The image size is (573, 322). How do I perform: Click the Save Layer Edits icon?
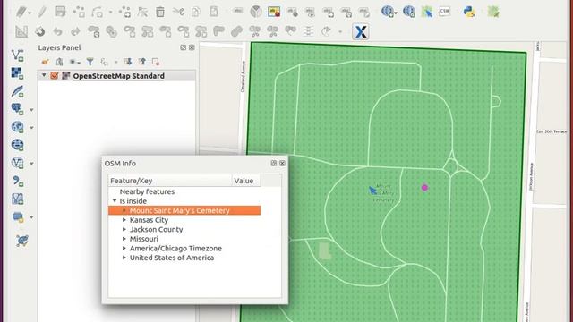[60, 12]
